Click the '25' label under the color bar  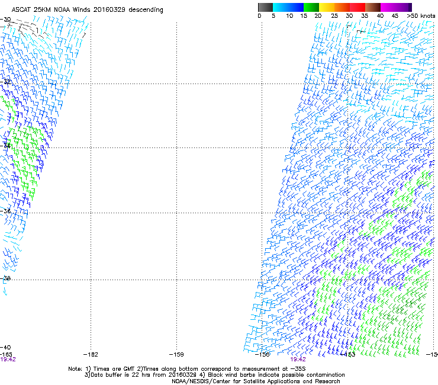click(x=334, y=16)
